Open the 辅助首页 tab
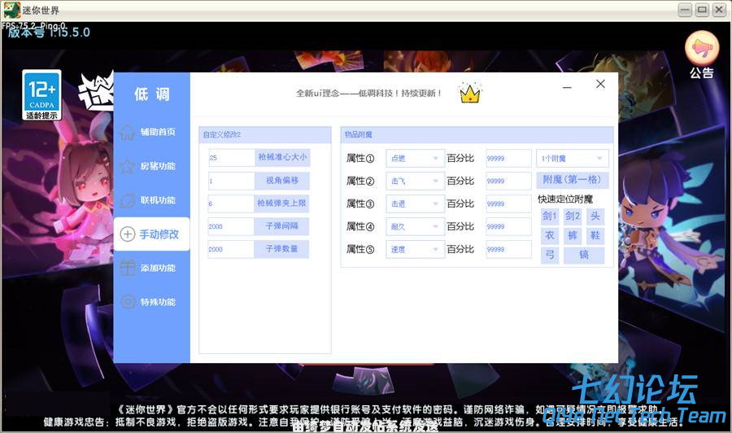732x433 pixels. click(152, 132)
